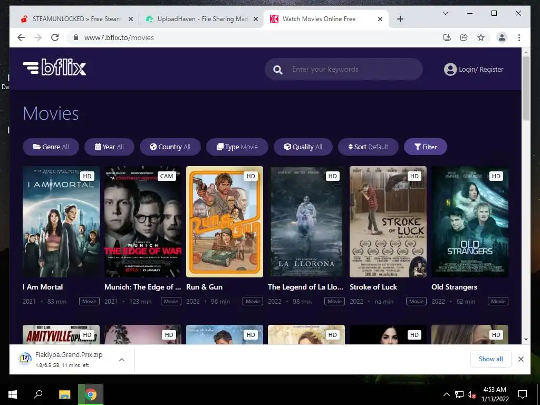Click the 'Run & Gun' title link

click(x=204, y=287)
